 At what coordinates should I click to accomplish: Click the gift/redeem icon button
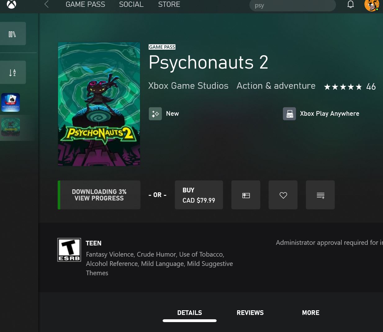coord(246,195)
